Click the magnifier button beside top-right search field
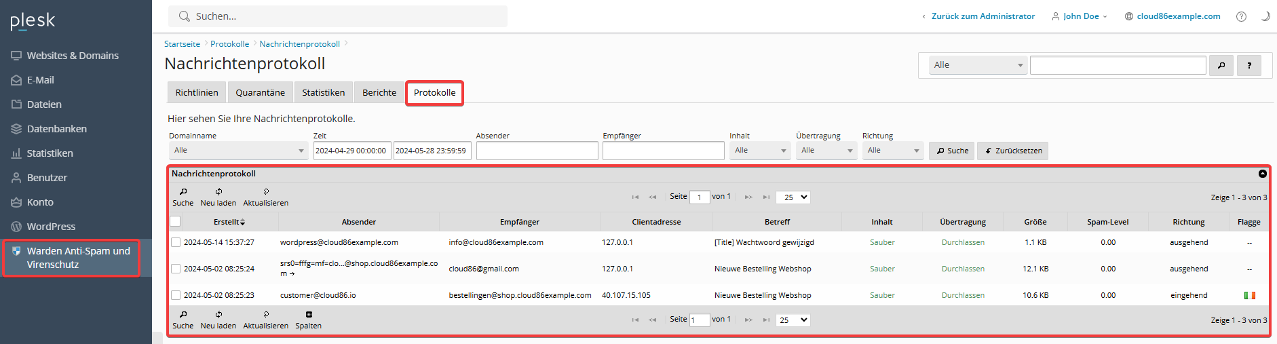 click(1221, 65)
